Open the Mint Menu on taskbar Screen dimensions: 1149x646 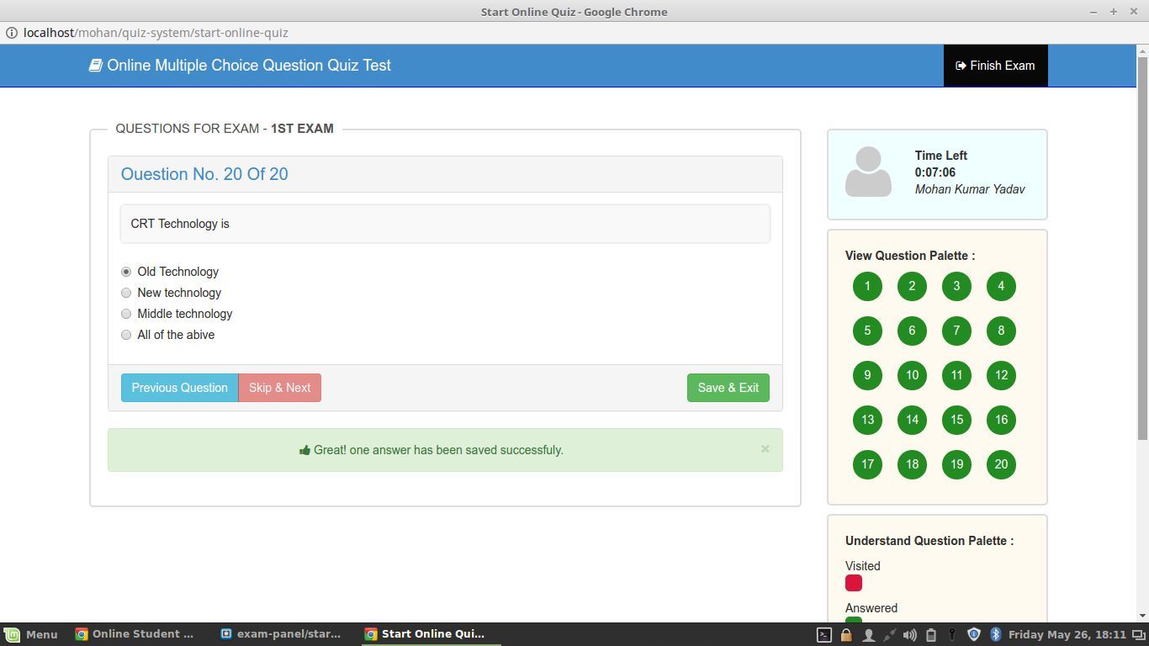(x=31, y=634)
